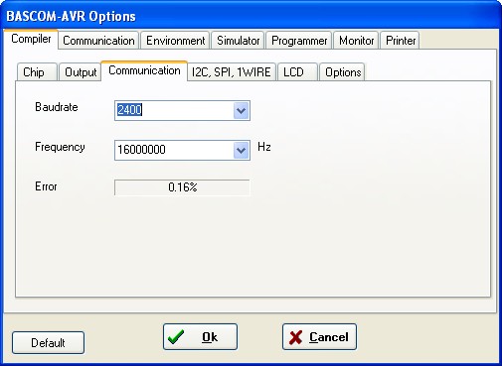Open the Chip sub-tab
This screenshot has width=502, height=366.
37,72
